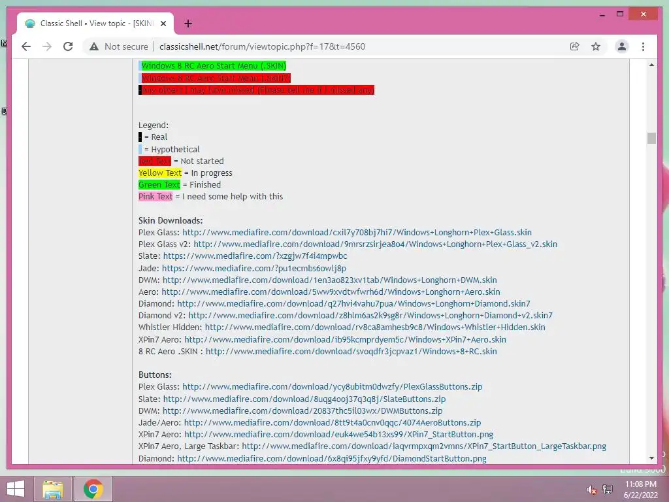
Task: Click the red Windows 8 RC Aero (.SKIN7) text
Action: click(x=216, y=78)
